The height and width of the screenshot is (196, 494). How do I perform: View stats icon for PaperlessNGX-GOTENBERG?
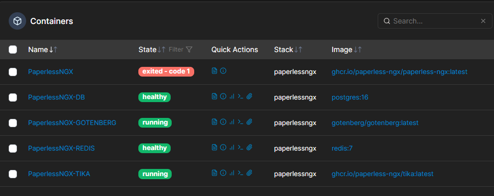coord(232,122)
